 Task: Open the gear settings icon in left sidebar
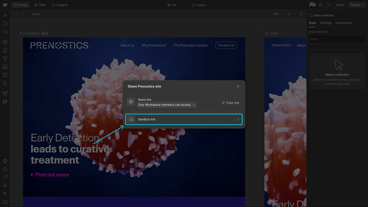pyautogui.click(x=5, y=169)
